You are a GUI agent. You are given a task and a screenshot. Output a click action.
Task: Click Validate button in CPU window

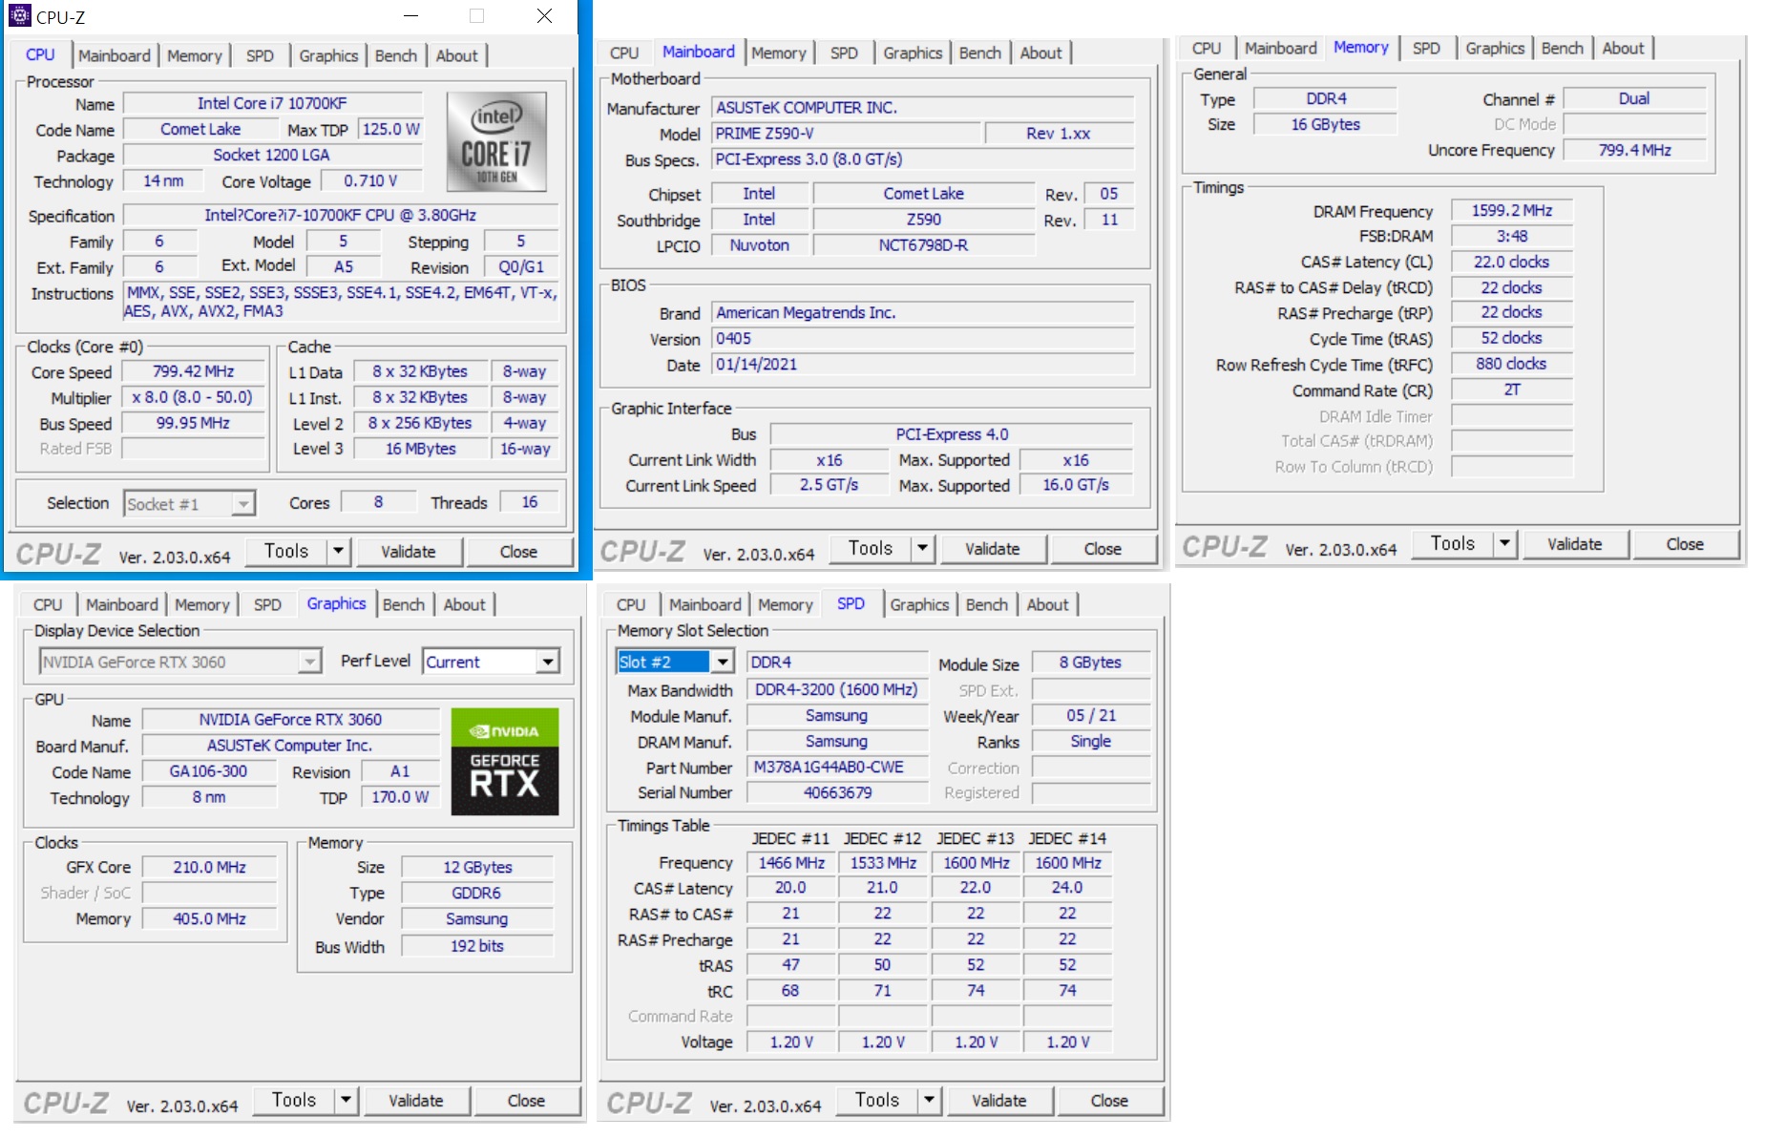pos(409,551)
